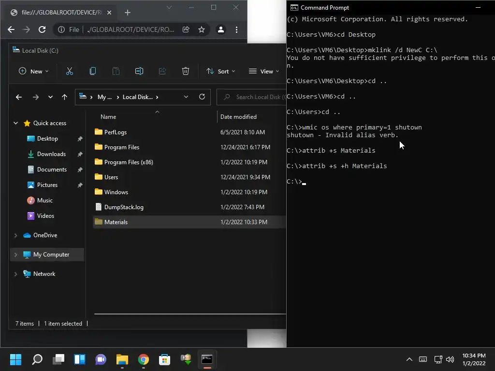The height and width of the screenshot is (371, 495).
Task: Click the Local Disk address breadcrumb
Action: tap(138, 97)
